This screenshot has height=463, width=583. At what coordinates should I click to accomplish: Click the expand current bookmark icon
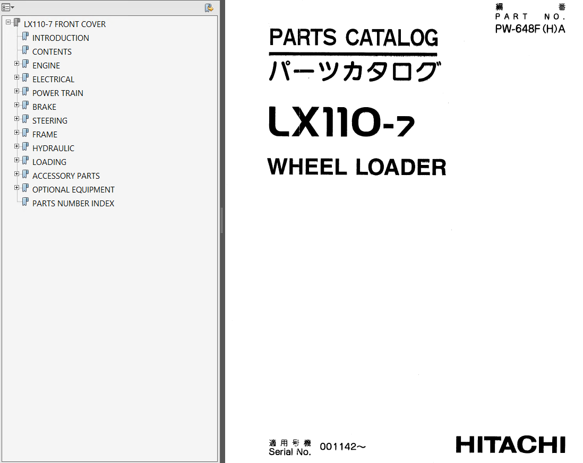click(x=209, y=8)
